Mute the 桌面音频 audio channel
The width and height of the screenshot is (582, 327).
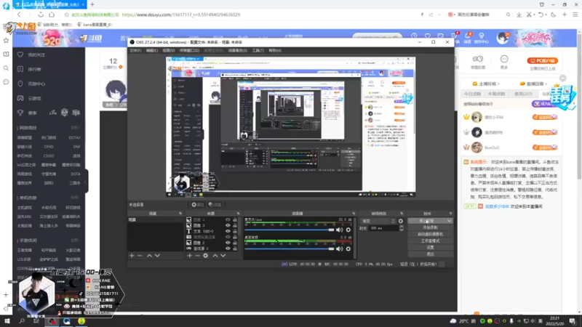[x=339, y=249]
